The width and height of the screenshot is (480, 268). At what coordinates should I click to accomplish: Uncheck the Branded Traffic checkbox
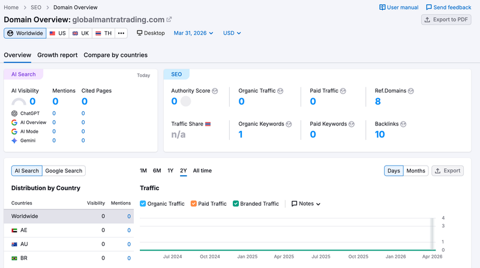(x=236, y=203)
